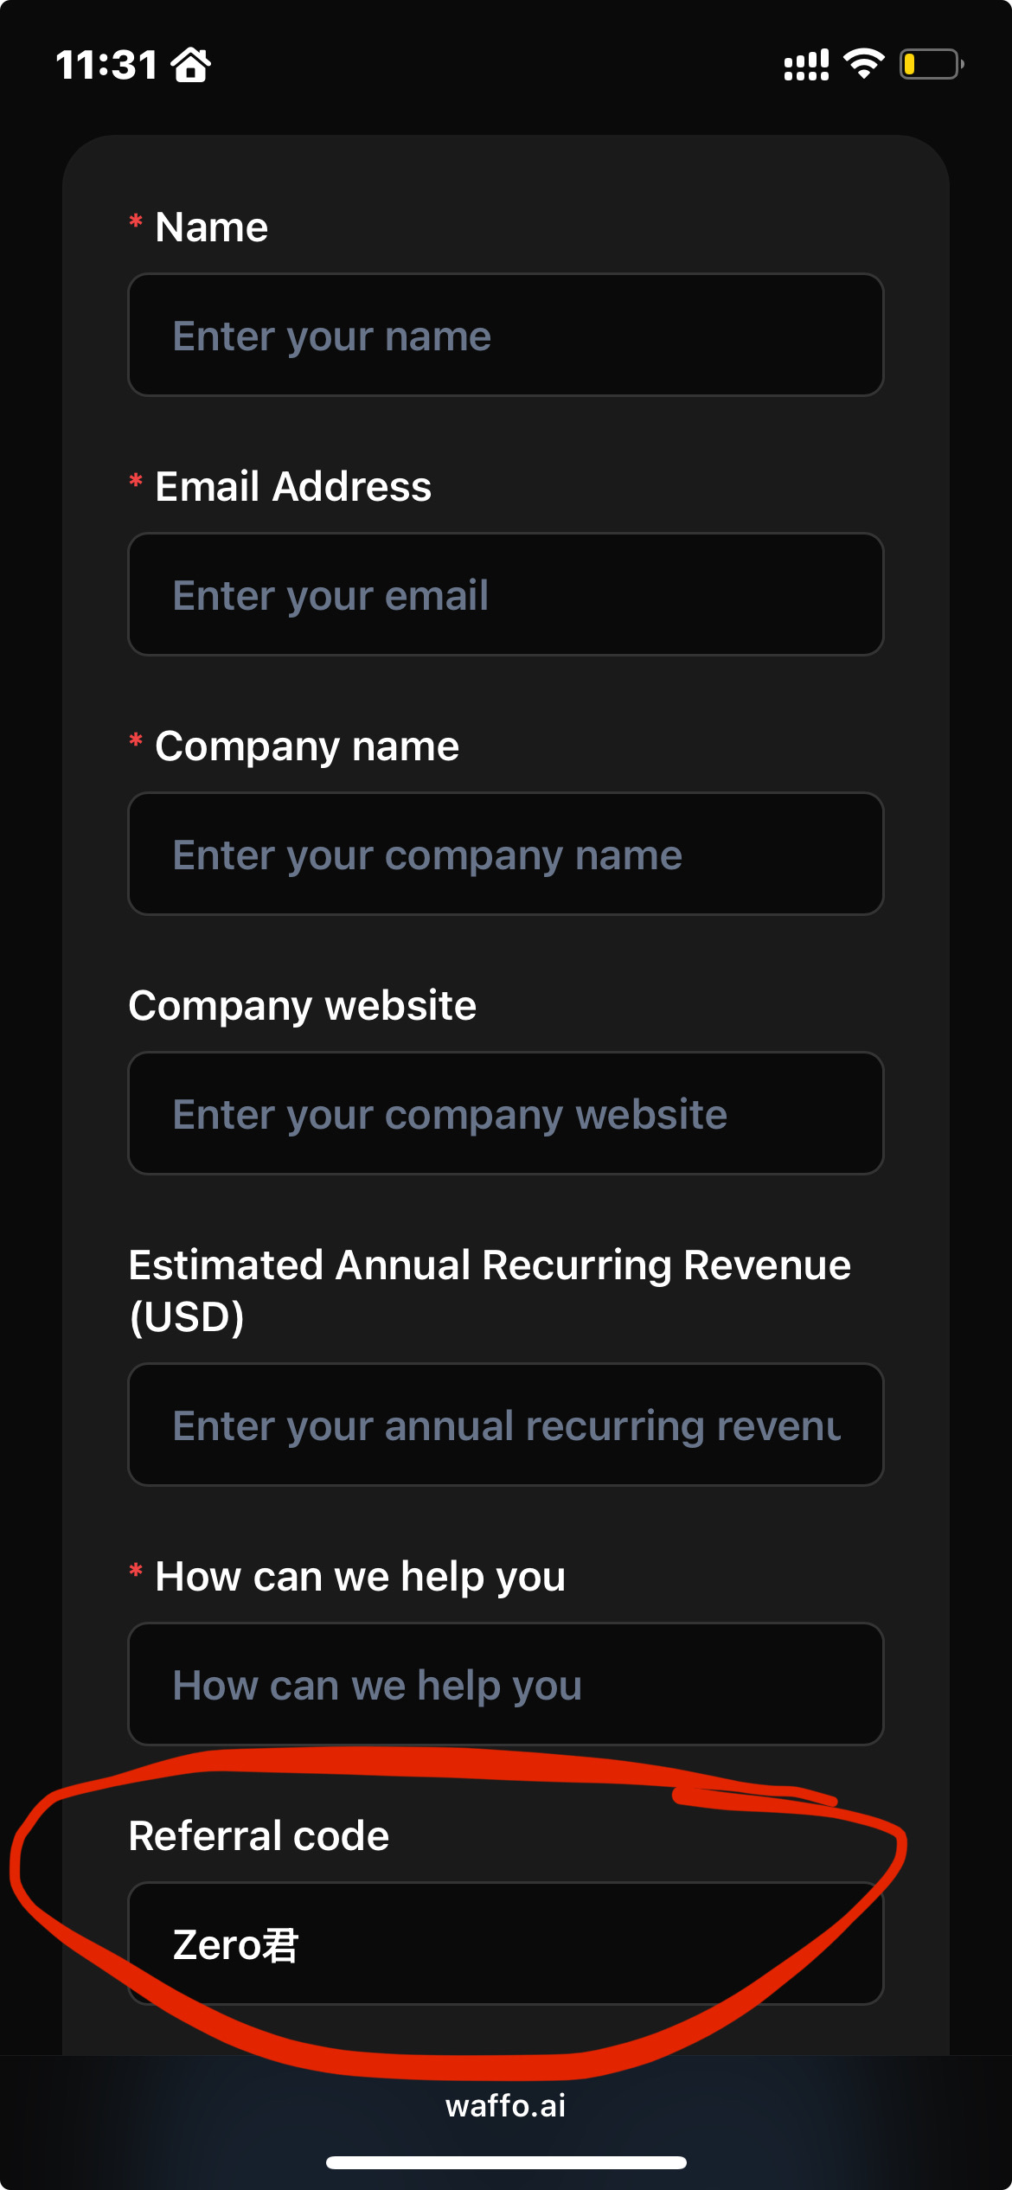Tap the cellular signal strength icon
Viewport: 1012px width, 2190px height.
point(805,65)
